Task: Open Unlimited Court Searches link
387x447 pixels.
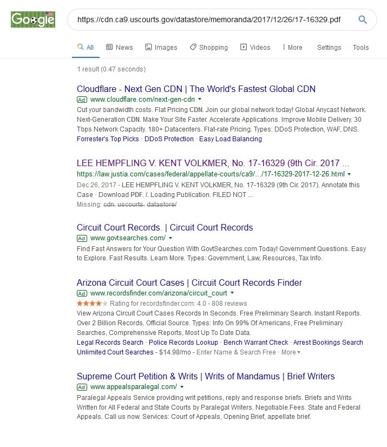Action: click(x=115, y=352)
